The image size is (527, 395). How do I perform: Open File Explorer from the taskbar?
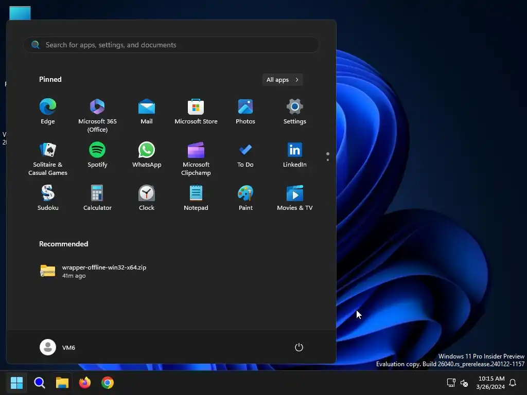pyautogui.click(x=62, y=383)
